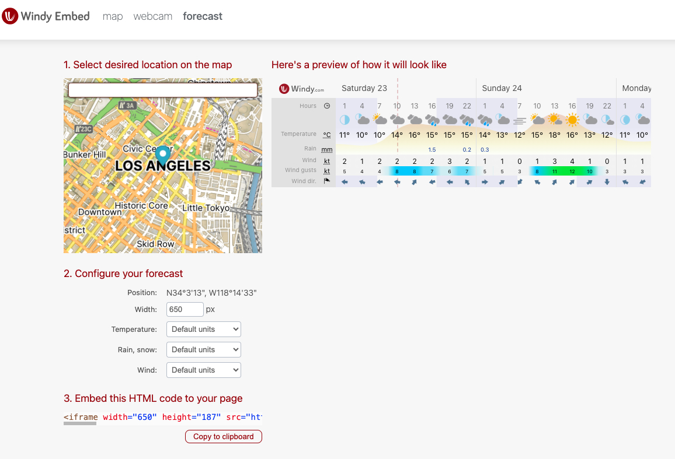The height and width of the screenshot is (459, 675).
Task: Click the rain cloud icon at Saturday 16h
Action: click(432, 120)
